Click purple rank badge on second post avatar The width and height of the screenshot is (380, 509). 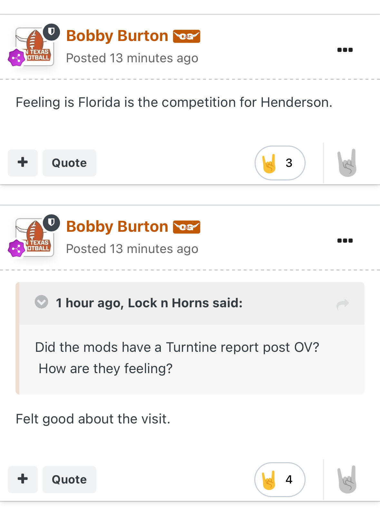coord(16,249)
